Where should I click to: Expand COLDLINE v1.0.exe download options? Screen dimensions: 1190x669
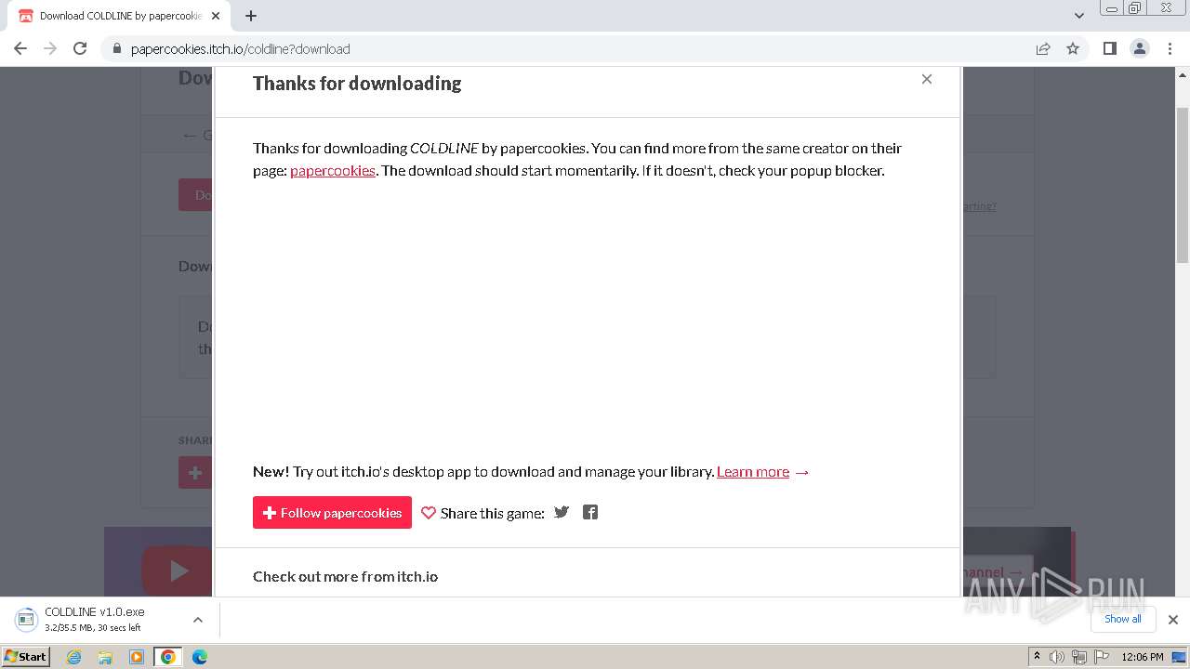pyautogui.click(x=198, y=620)
